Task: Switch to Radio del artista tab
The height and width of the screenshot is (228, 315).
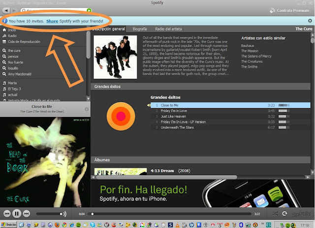Action: 168,29
